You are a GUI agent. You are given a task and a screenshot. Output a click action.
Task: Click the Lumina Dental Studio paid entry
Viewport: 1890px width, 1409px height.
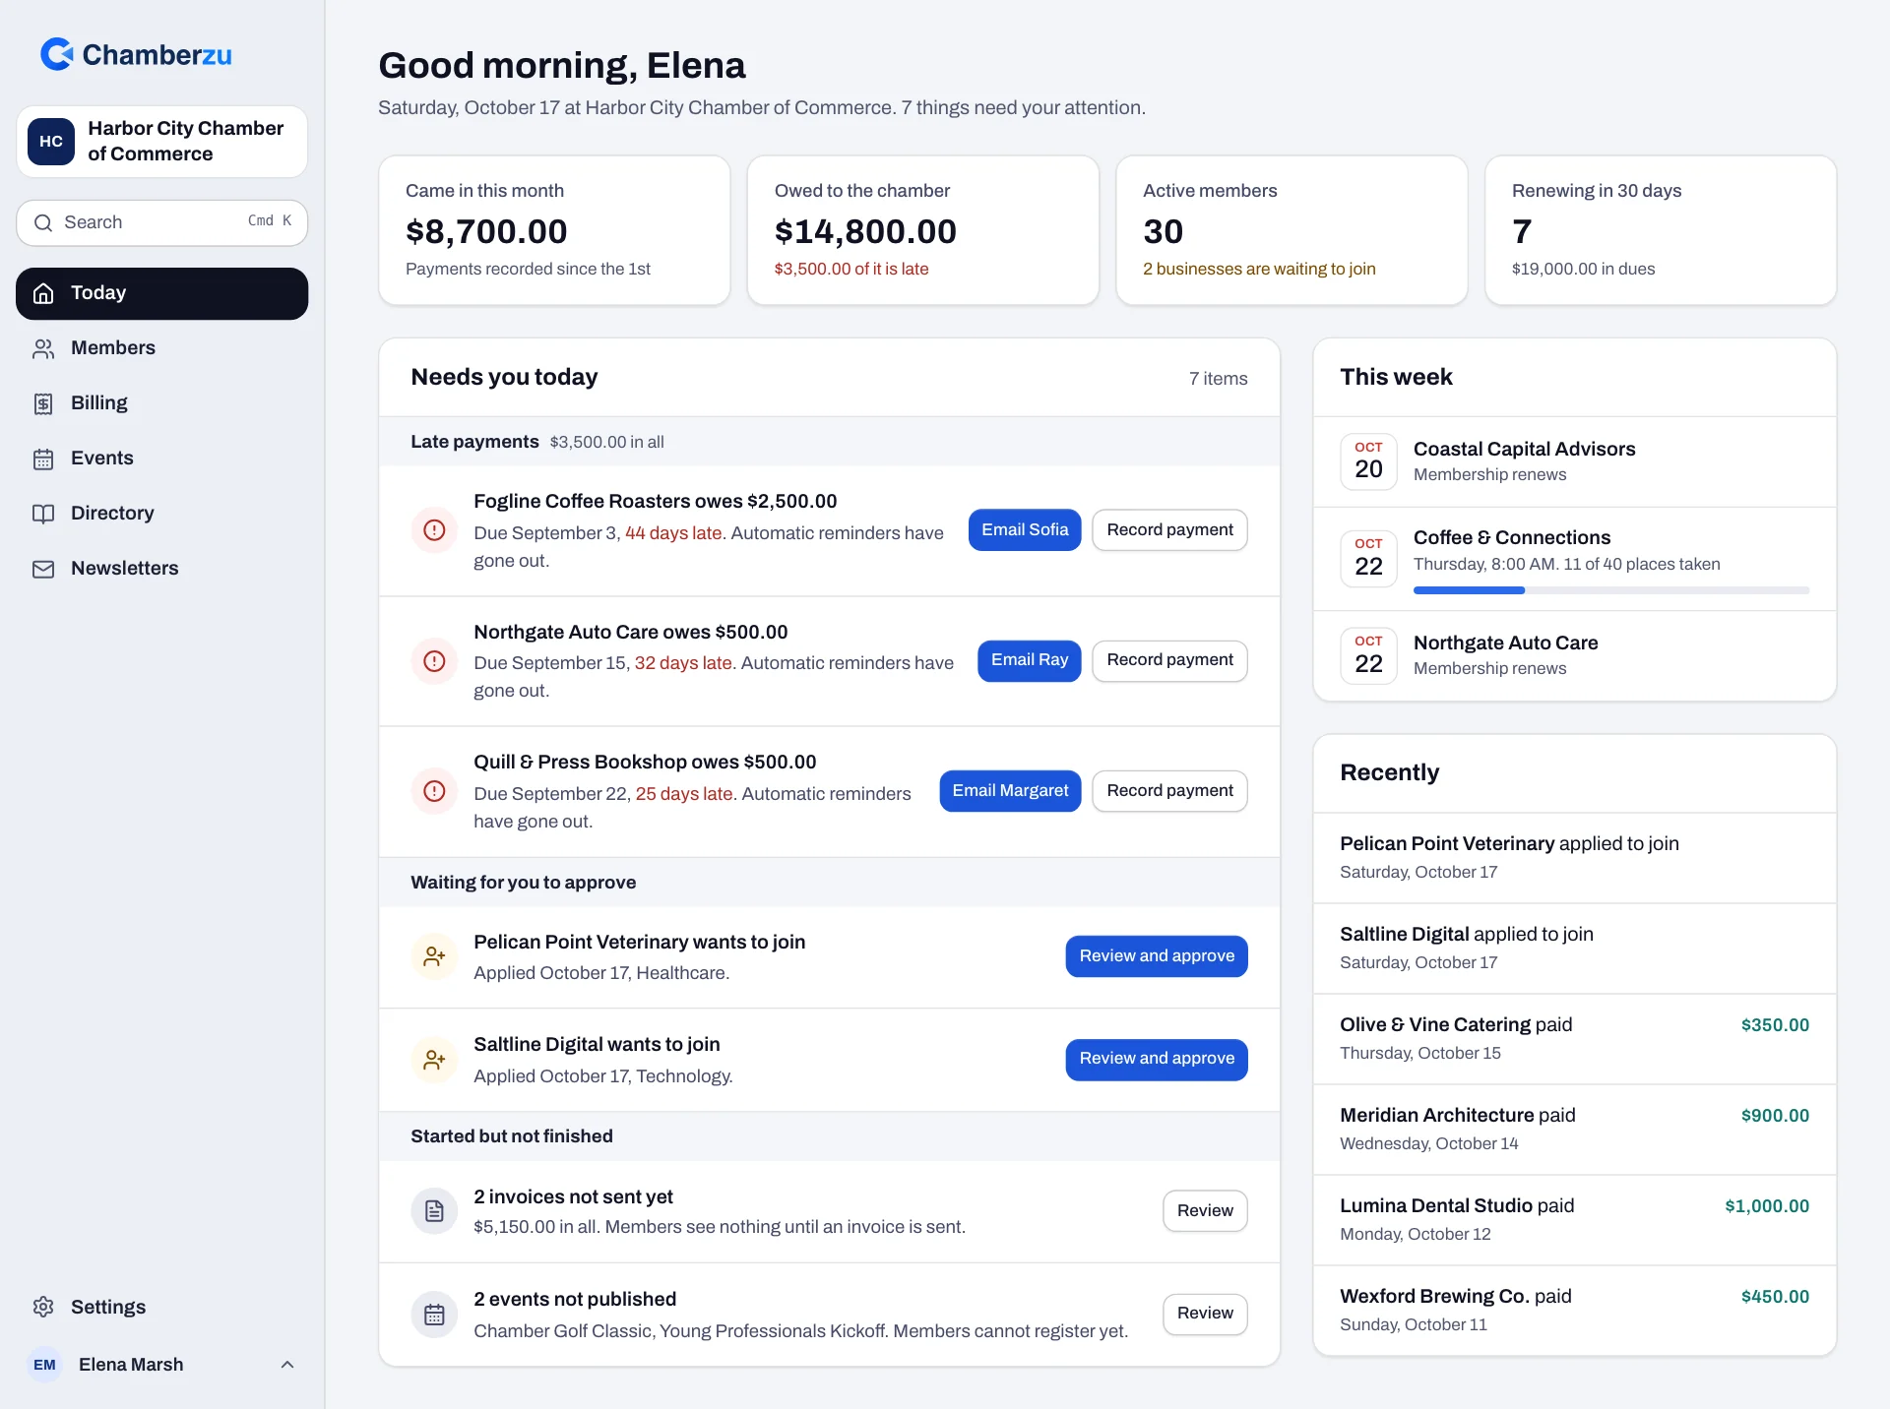[x=1575, y=1220]
